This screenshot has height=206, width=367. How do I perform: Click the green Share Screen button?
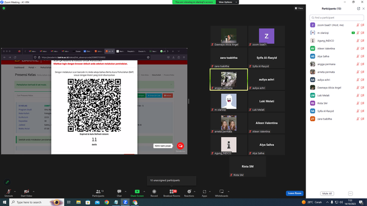coord(137,193)
